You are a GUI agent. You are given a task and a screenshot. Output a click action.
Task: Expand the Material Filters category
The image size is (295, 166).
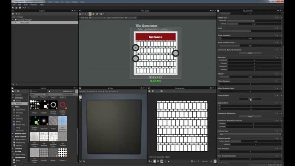(x=13, y=134)
